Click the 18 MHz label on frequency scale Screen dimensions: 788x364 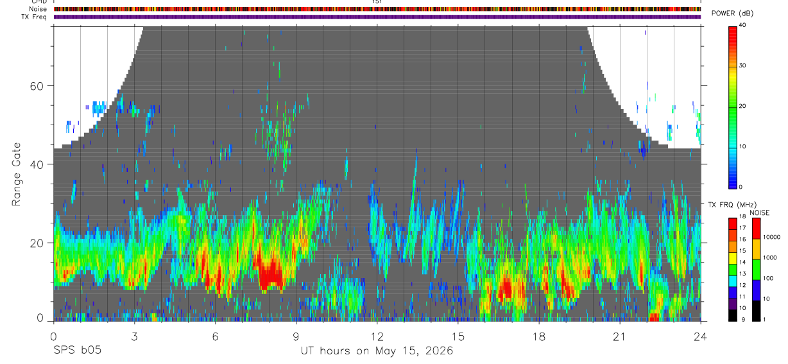click(742, 216)
